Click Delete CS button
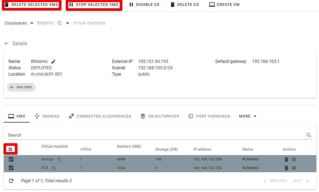This screenshot has width=319, height=192. [x=185, y=5]
